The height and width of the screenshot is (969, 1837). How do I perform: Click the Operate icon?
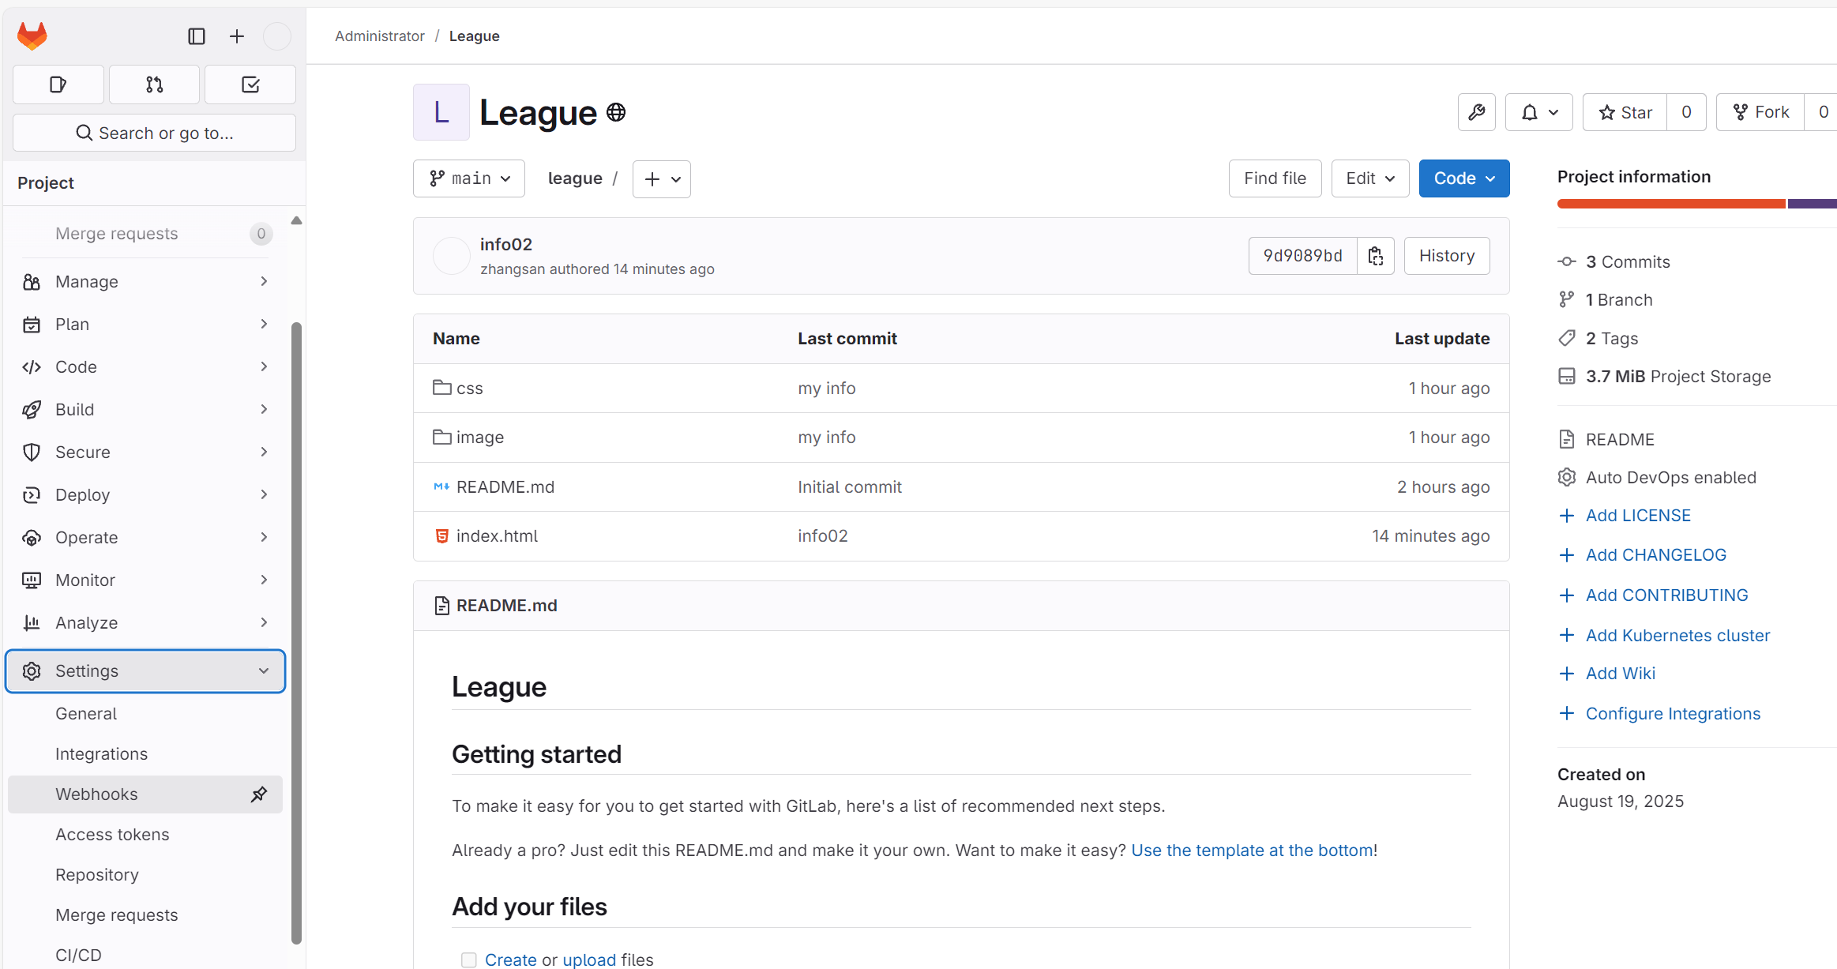tap(32, 538)
